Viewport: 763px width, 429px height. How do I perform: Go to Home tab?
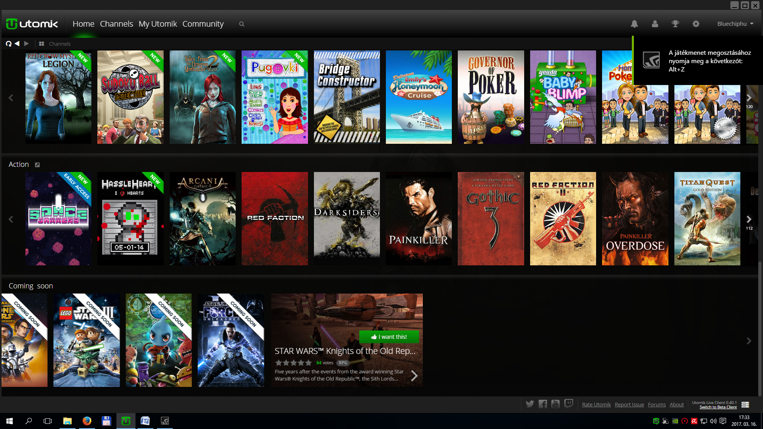83,24
